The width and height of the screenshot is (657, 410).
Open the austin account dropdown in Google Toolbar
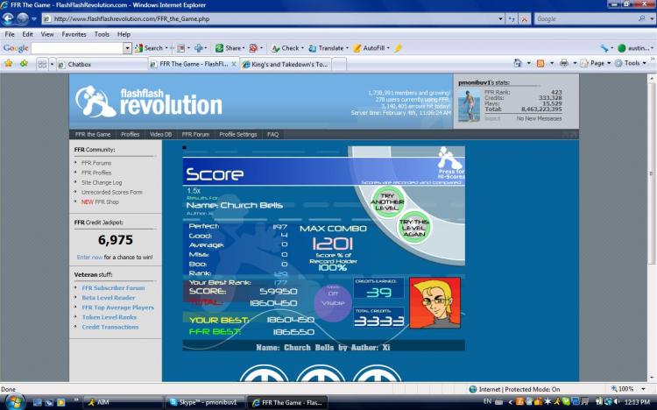pos(636,48)
